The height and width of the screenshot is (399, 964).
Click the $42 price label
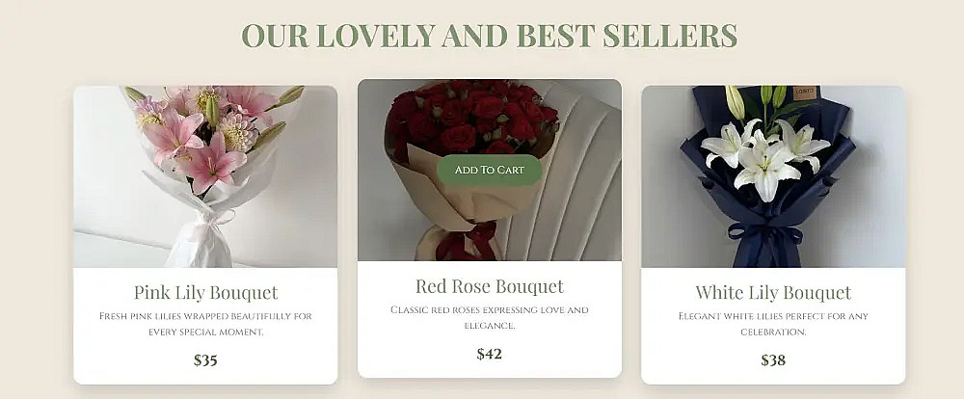[x=490, y=354]
